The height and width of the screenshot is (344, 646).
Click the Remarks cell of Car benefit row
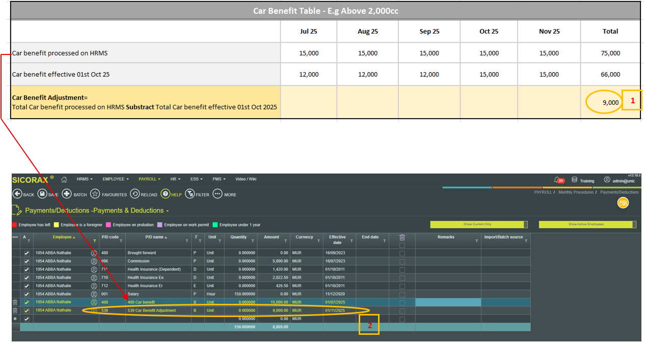coord(448,302)
